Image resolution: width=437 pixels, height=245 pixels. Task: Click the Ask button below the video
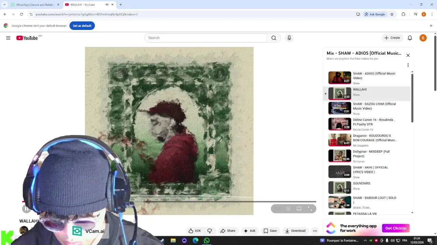[x=249, y=231]
